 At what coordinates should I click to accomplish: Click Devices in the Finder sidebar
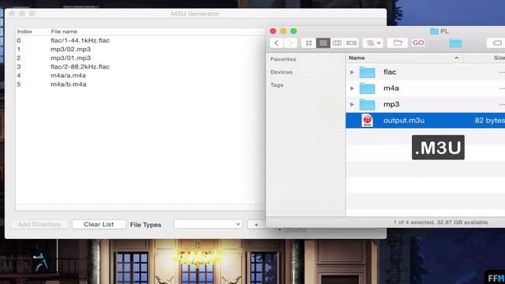[282, 72]
